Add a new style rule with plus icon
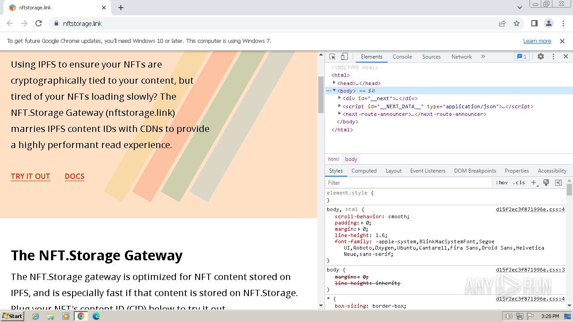The width and height of the screenshot is (573, 322). 534,182
